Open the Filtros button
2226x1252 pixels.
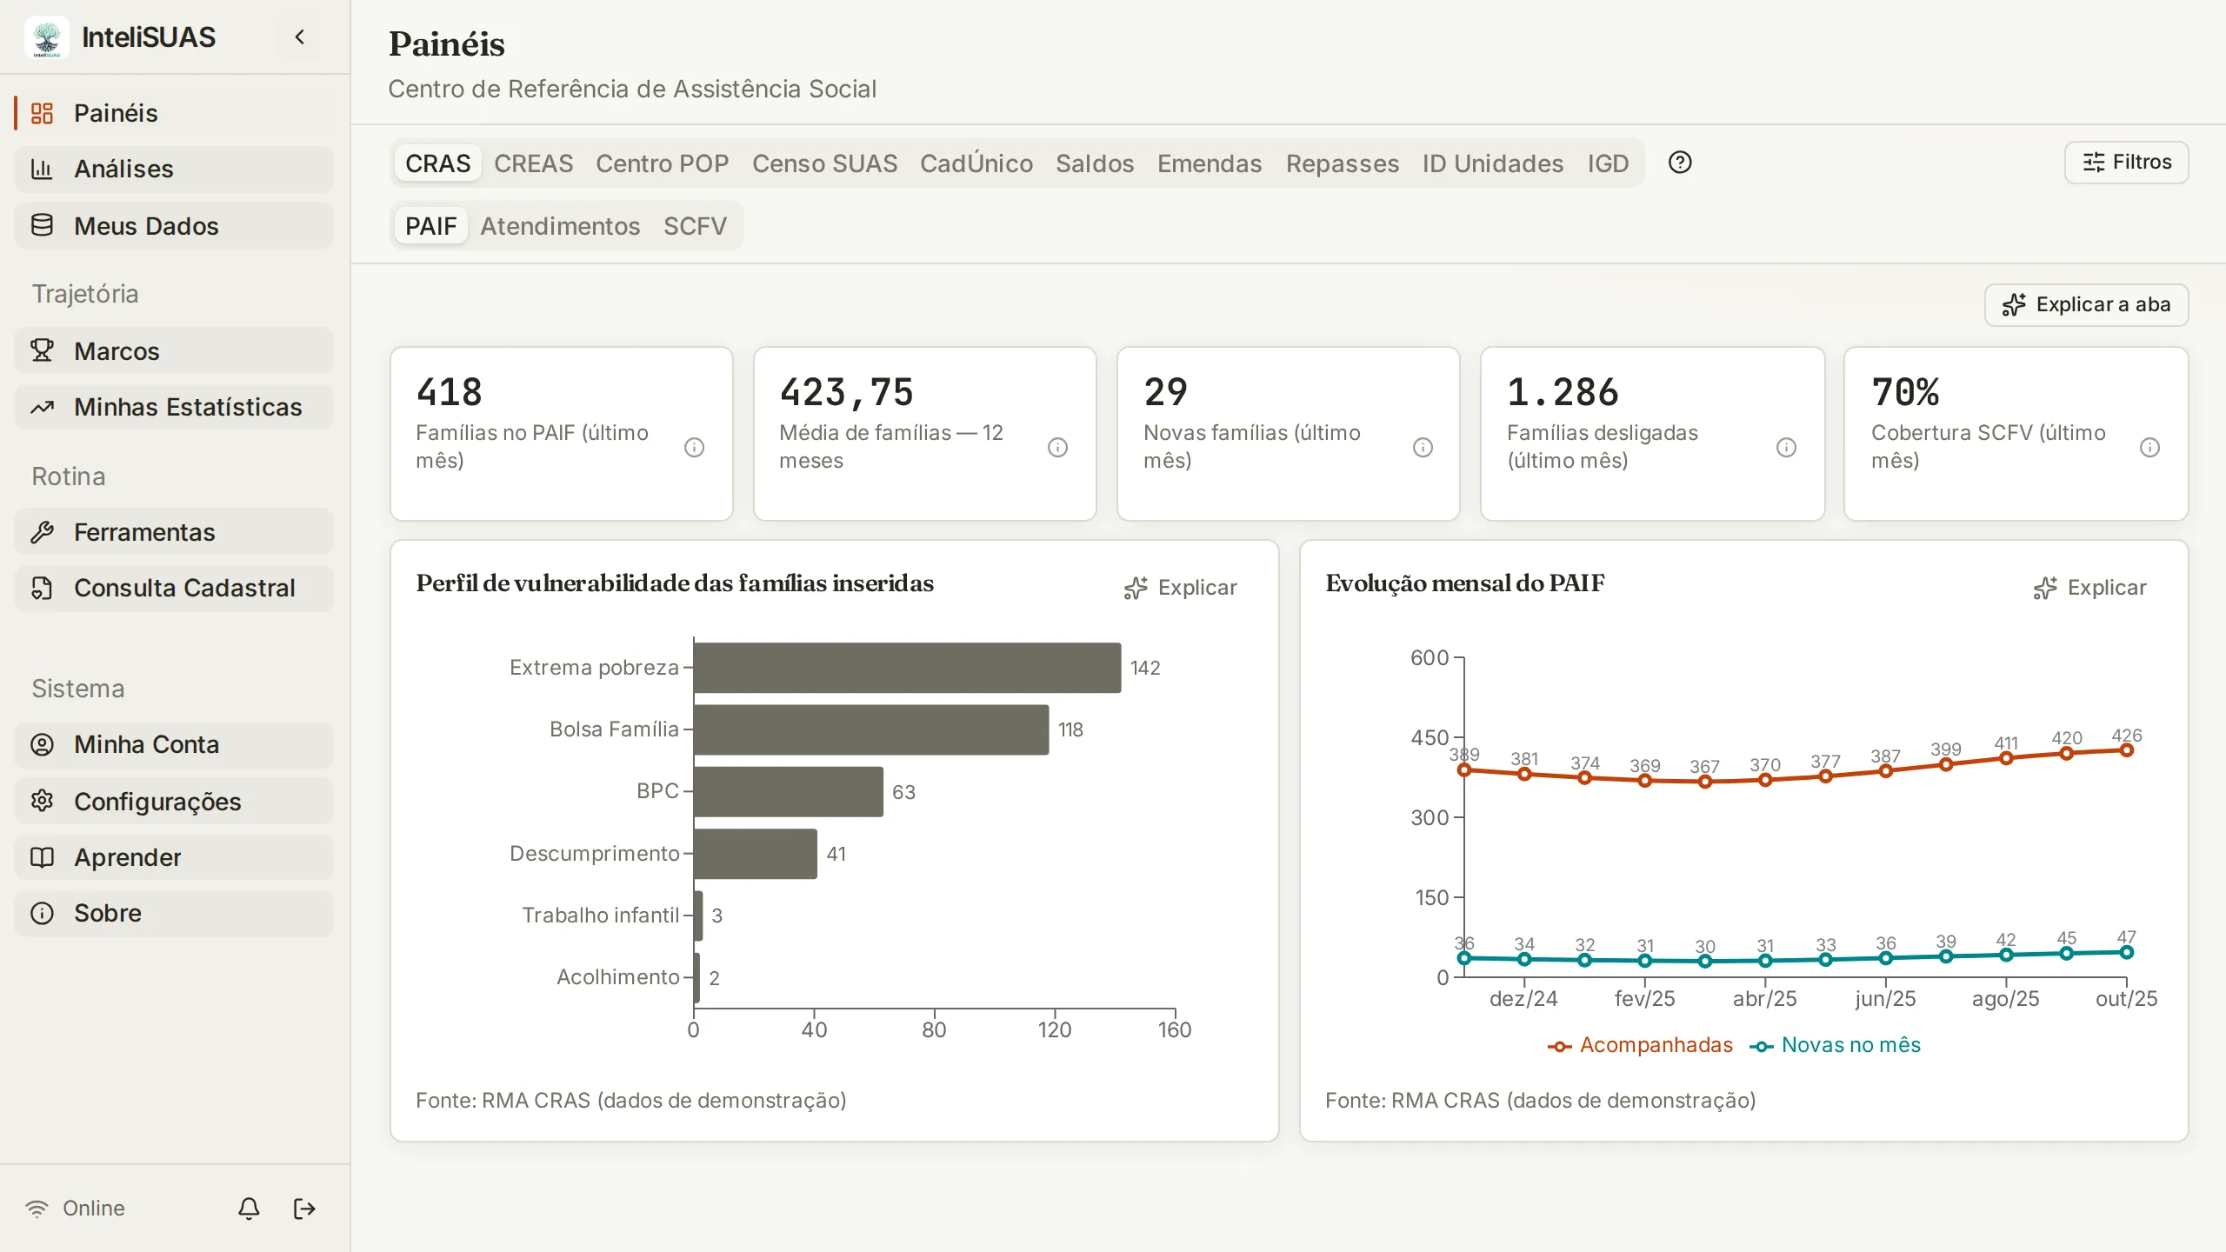pyautogui.click(x=2126, y=163)
